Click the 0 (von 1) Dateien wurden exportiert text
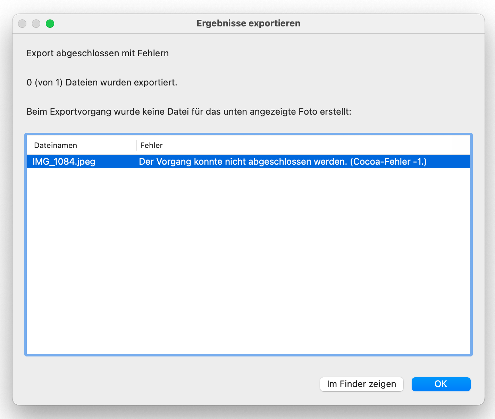The height and width of the screenshot is (419, 495). (x=102, y=82)
